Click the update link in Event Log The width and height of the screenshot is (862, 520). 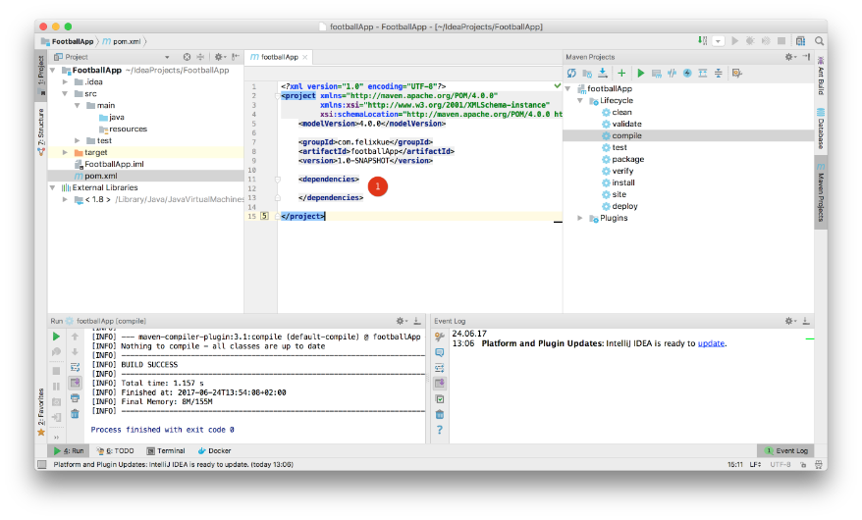711,343
